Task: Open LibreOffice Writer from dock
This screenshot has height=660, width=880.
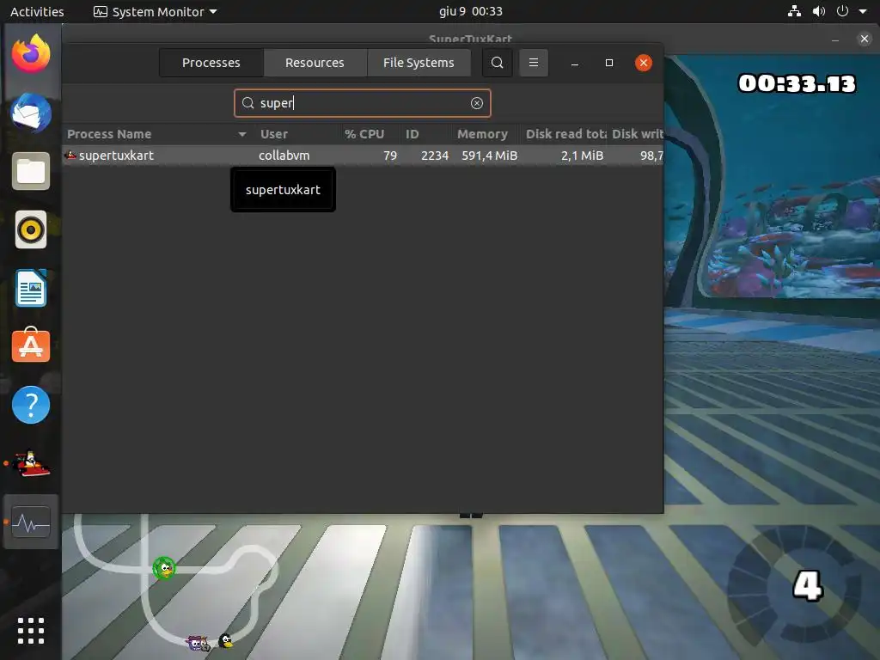Action: (31, 288)
